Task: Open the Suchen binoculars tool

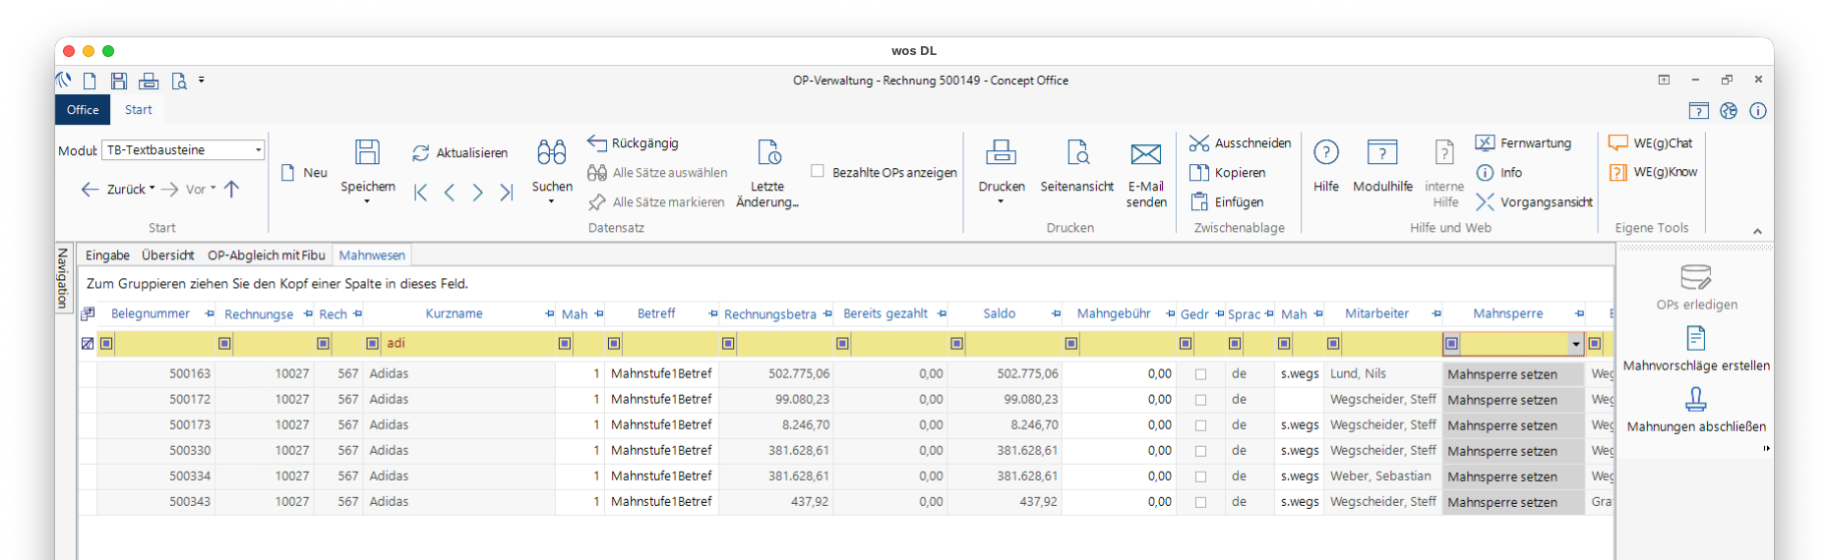Action: pos(551,152)
